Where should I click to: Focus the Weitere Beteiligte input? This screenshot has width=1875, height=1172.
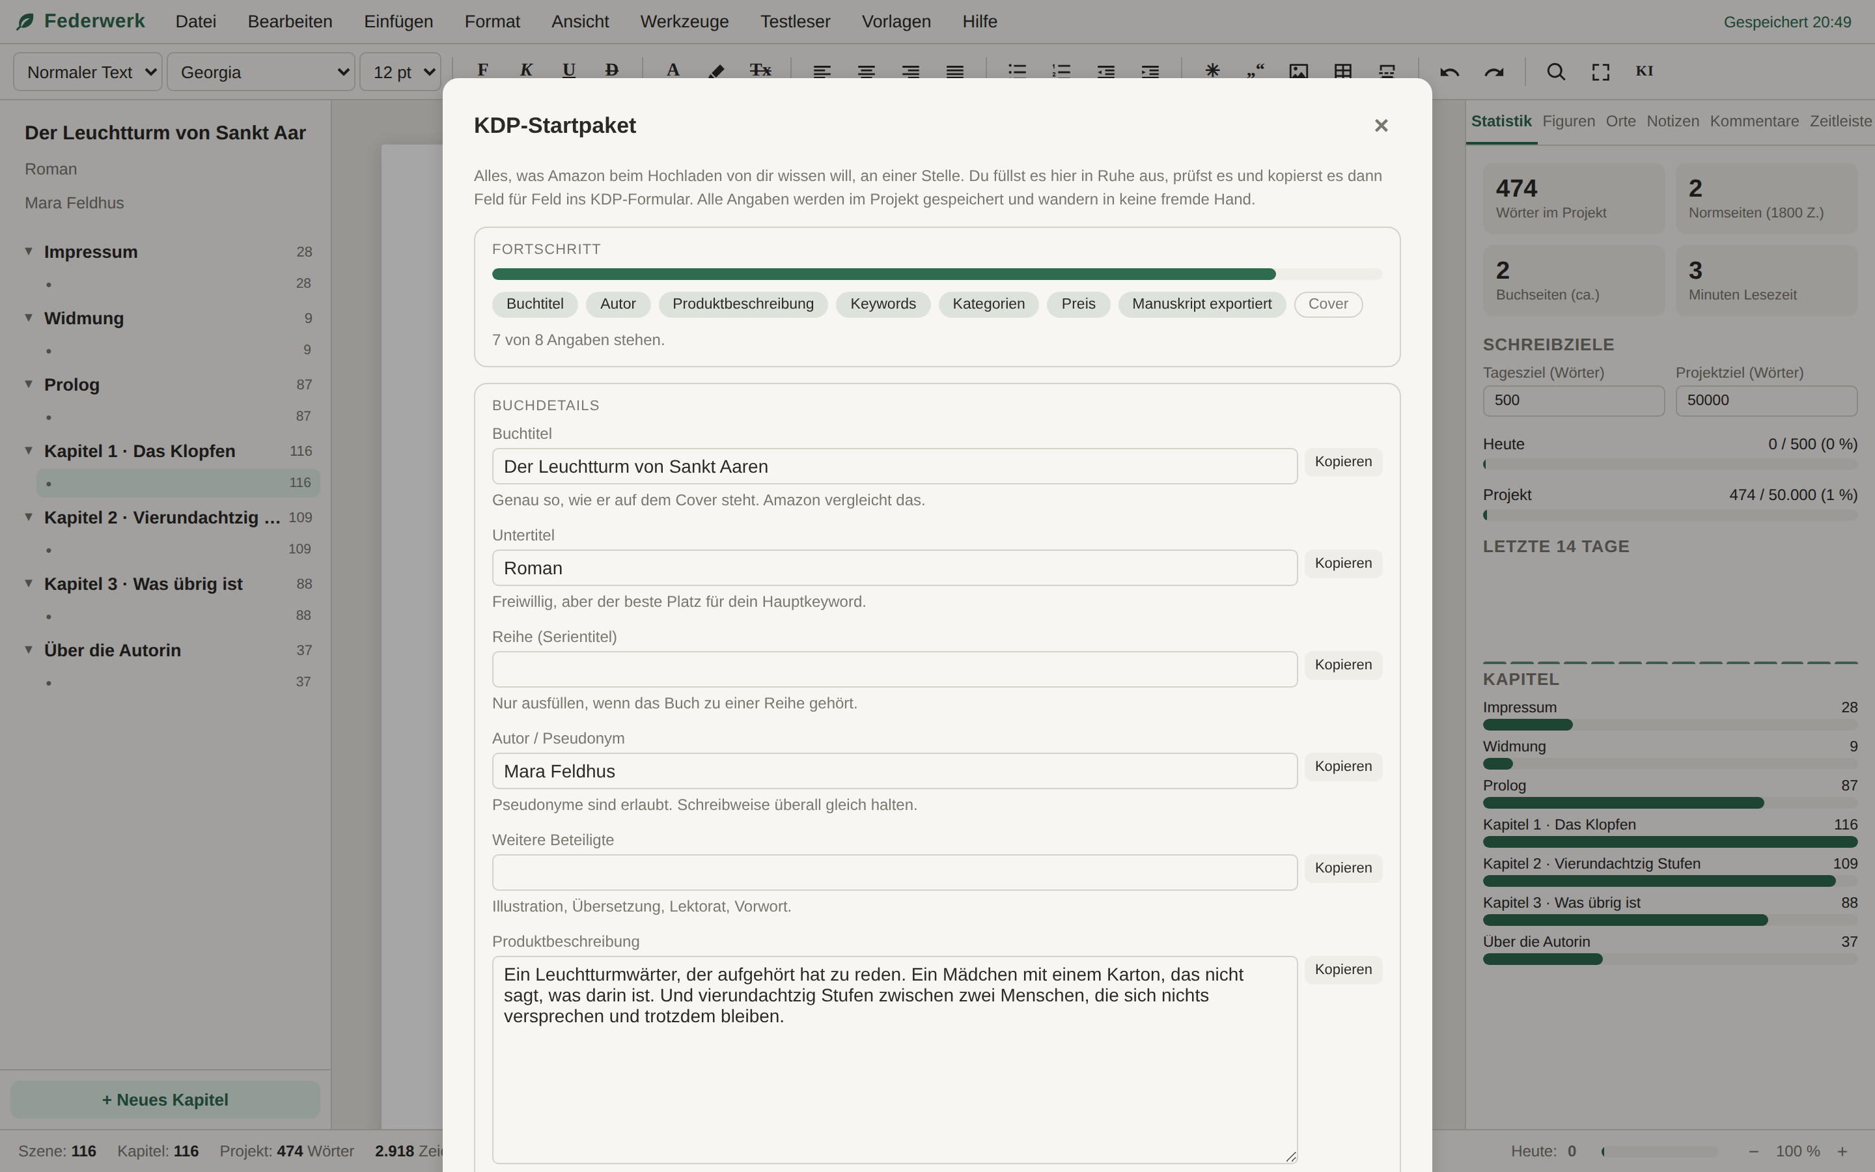894,872
